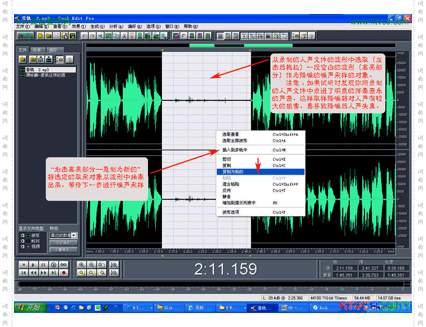Click the Real taskbar button
Screen dimensions: 426x327
click(324, 308)
